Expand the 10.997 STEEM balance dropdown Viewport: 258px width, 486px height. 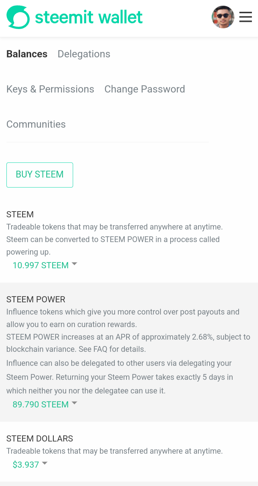(40, 265)
